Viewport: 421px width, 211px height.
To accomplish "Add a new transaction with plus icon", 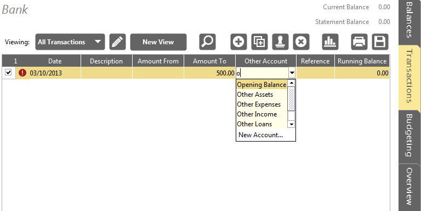I will click(238, 42).
